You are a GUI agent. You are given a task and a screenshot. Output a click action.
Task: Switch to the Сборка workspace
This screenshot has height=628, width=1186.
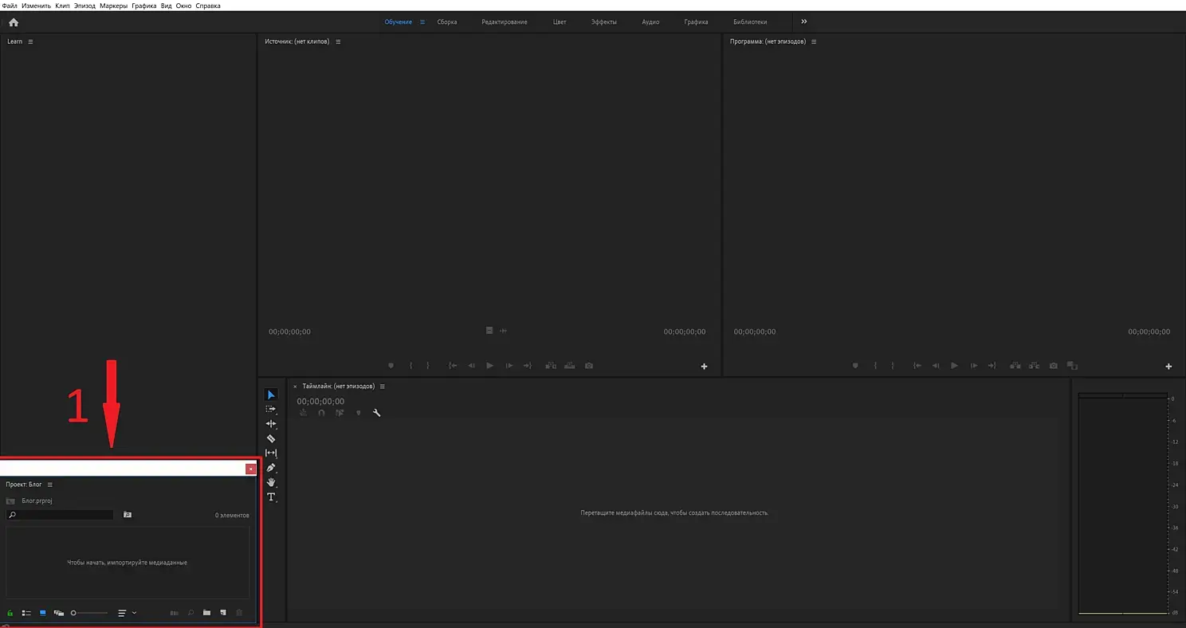(x=447, y=22)
